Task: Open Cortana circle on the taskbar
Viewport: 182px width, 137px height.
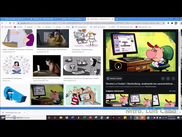Action: [49, 118]
